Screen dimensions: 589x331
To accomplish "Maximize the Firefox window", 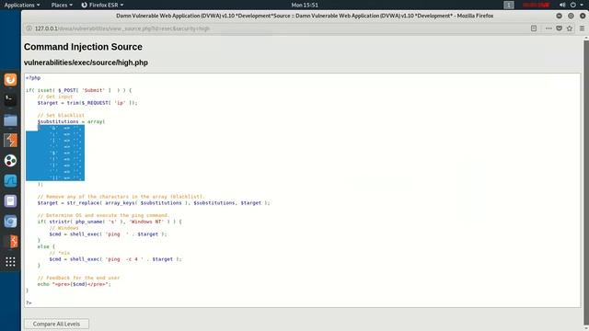I will click(x=571, y=16).
